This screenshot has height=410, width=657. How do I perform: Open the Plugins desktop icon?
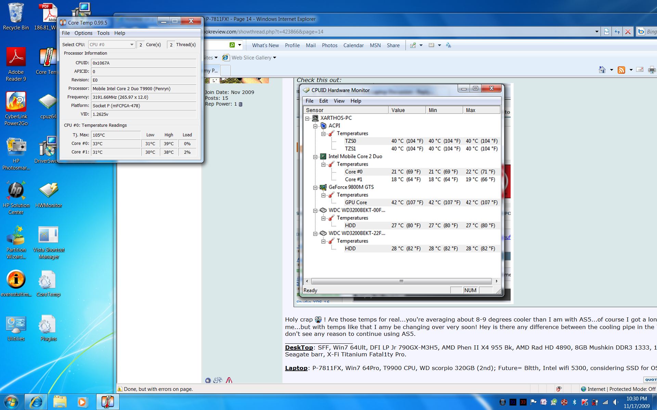[x=48, y=327]
